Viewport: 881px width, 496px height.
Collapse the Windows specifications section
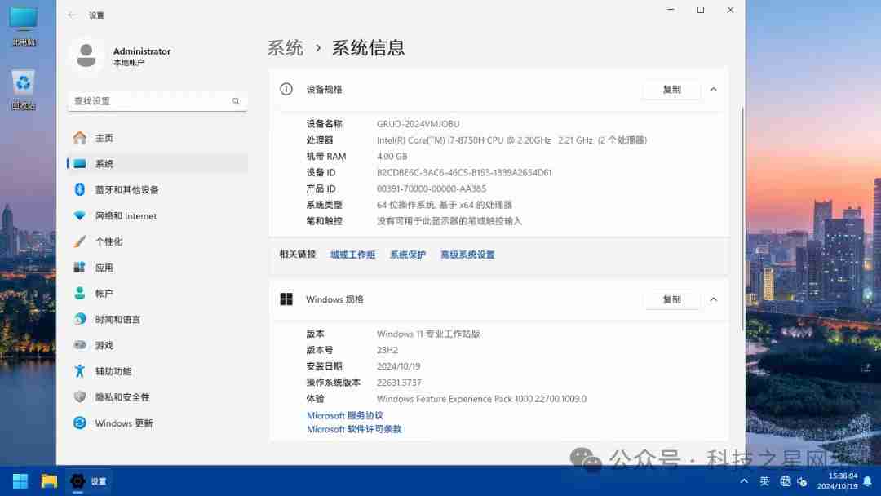pos(713,299)
